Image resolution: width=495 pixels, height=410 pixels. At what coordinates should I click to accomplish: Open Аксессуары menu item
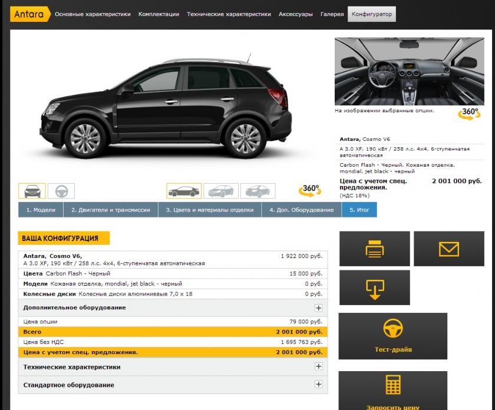point(295,14)
